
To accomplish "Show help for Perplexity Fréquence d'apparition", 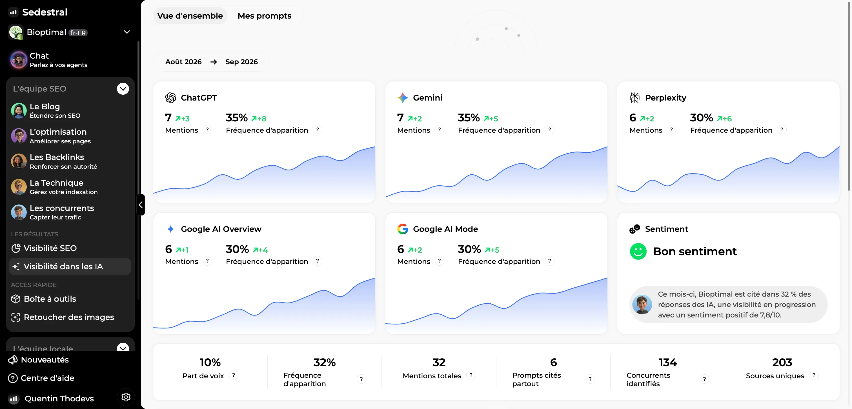I will tap(782, 130).
